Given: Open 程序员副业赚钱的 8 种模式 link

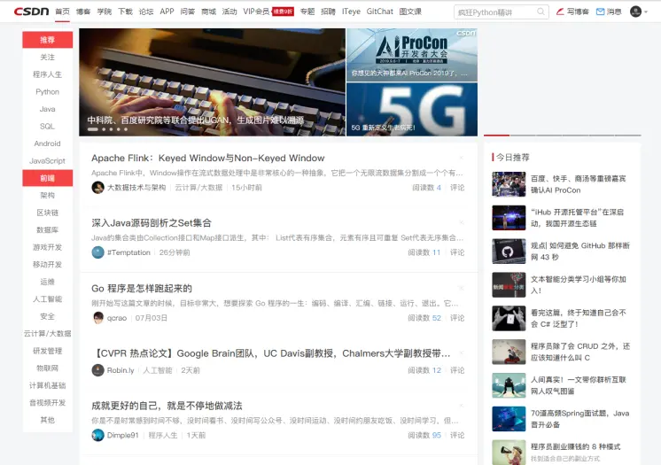Looking at the screenshot, I should coord(575,446).
